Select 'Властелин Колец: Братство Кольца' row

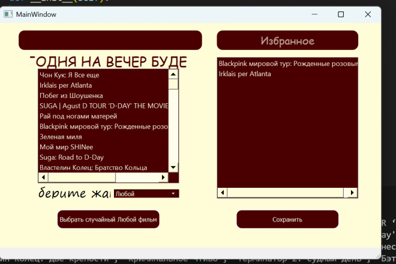click(x=103, y=167)
